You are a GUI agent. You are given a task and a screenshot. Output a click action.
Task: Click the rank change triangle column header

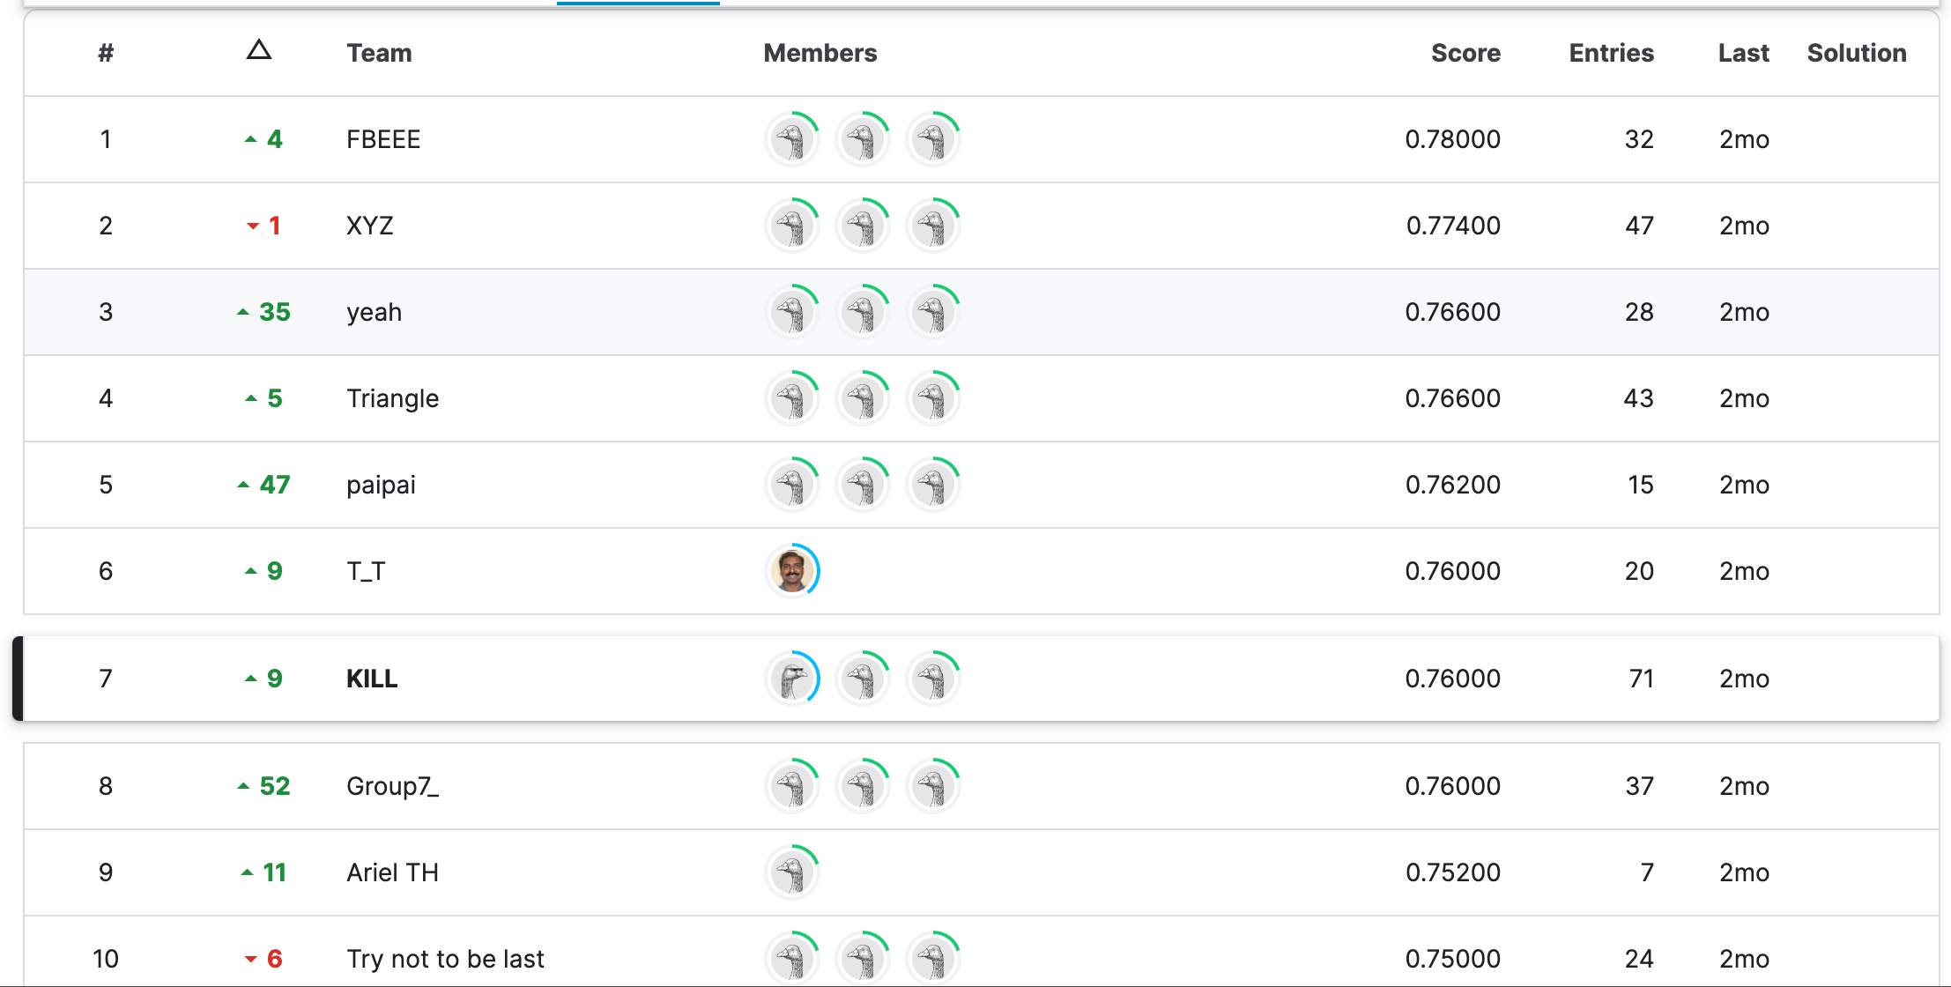[258, 50]
